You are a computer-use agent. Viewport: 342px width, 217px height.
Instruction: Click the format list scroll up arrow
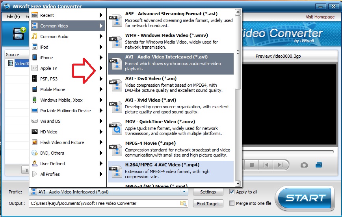pyautogui.click(x=238, y=12)
